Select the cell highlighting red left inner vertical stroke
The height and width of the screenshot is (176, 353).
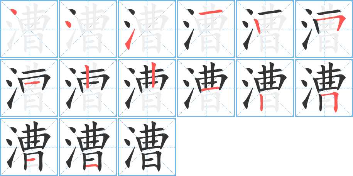point(88,88)
